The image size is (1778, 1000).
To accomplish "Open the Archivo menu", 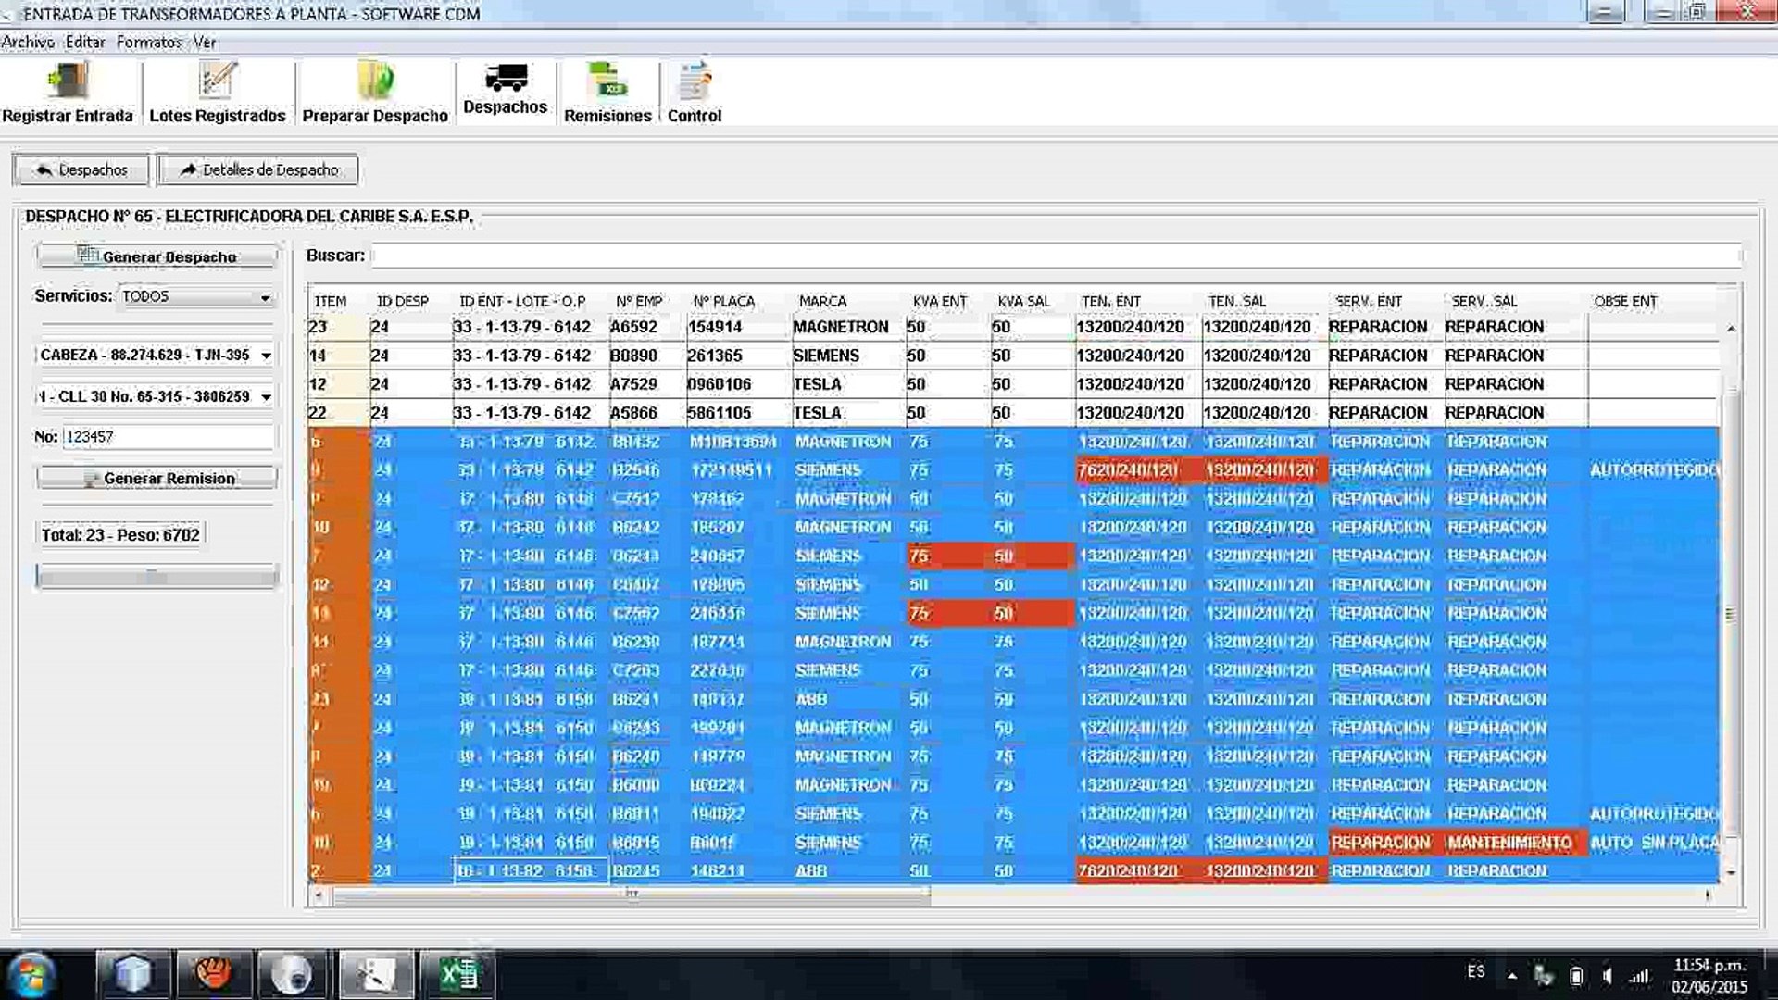I will tap(28, 42).
